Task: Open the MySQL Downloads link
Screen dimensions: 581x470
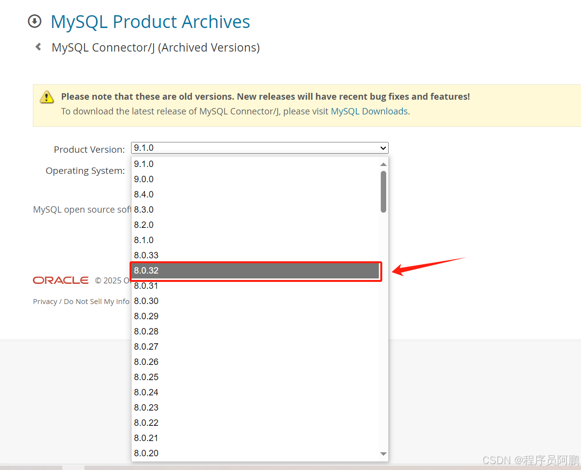Action: [x=370, y=111]
